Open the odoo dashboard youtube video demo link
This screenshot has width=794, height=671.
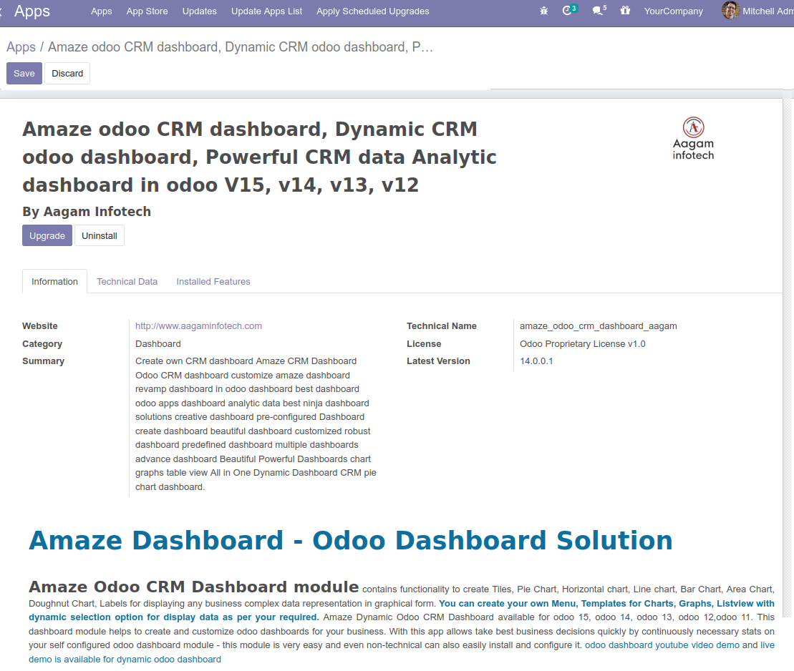pyautogui.click(x=662, y=645)
